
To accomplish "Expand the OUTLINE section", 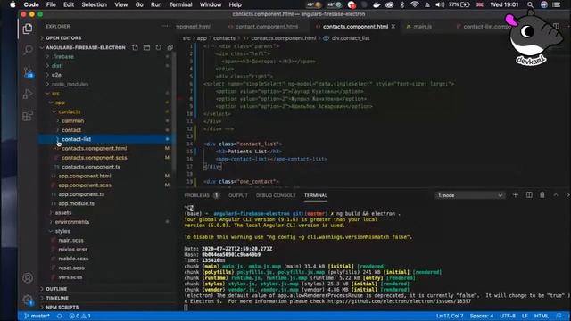I will pyautogui.click(x=56, y=289).
